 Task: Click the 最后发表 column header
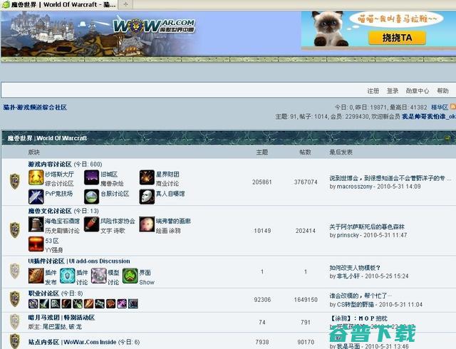point(341,152)
